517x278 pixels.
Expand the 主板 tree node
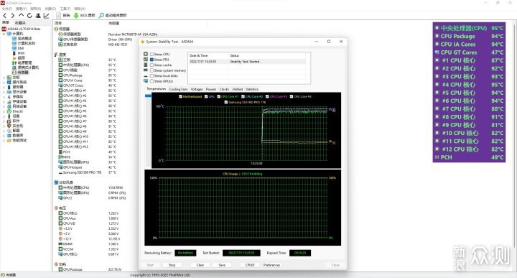tap(4, 77)
